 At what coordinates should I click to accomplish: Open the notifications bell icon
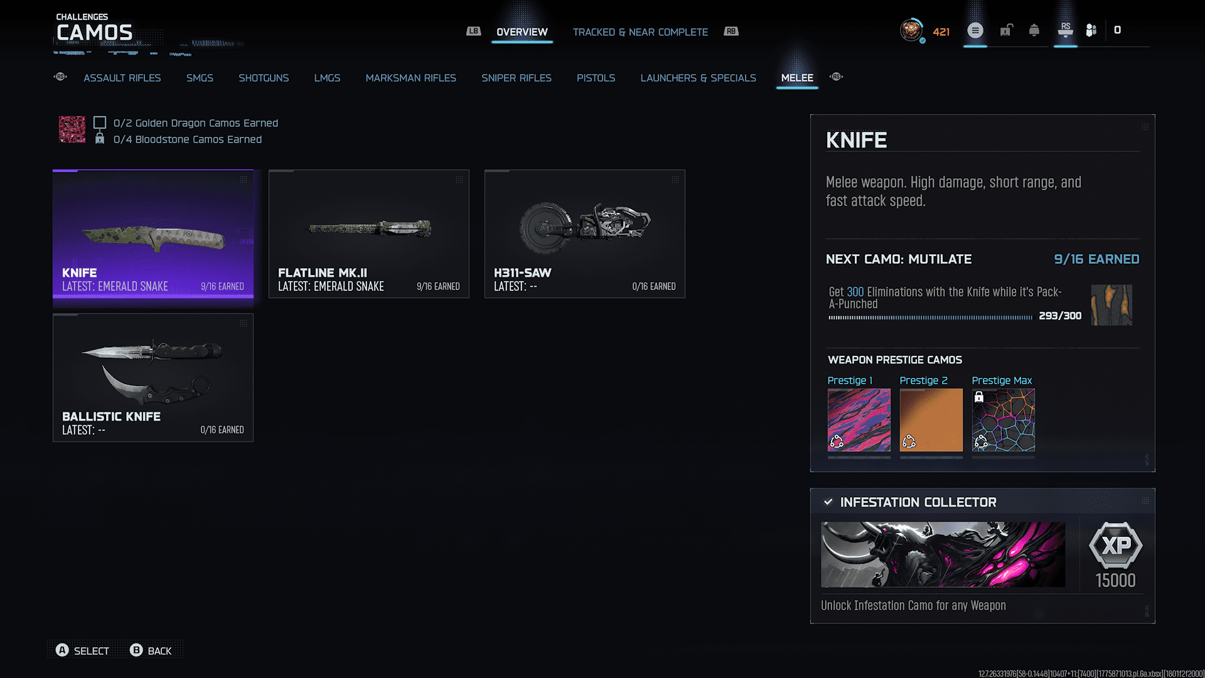pyautogui.click(x=1034, y=31)
